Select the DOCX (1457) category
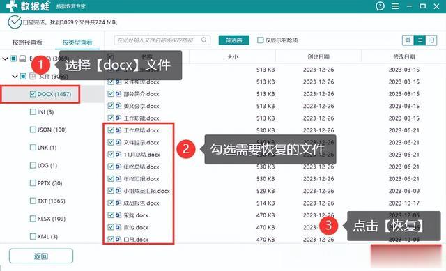446x271 pixels. tap(51, 94)
